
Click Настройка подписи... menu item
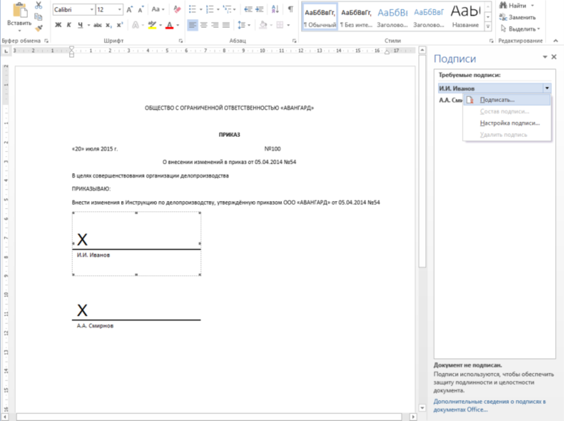[x=507, y=123]
